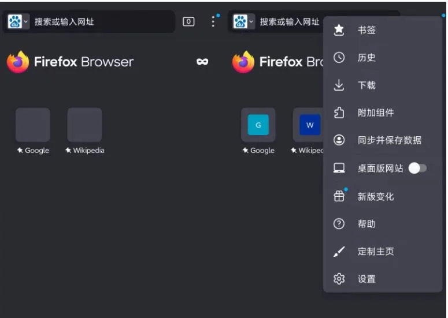
Task: Click the puzzle piece icon for 附加组件
Action: pos(339,113)
